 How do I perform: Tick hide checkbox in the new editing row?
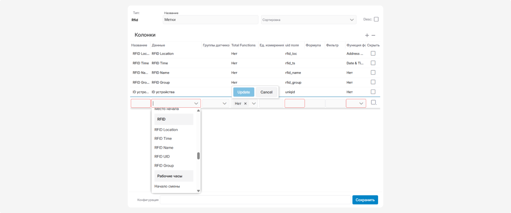pos(373,102)
